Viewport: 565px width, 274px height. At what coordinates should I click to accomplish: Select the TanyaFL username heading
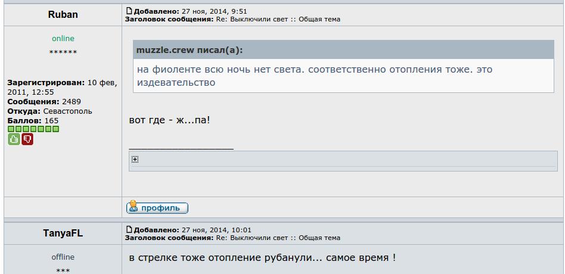[63, 233]
